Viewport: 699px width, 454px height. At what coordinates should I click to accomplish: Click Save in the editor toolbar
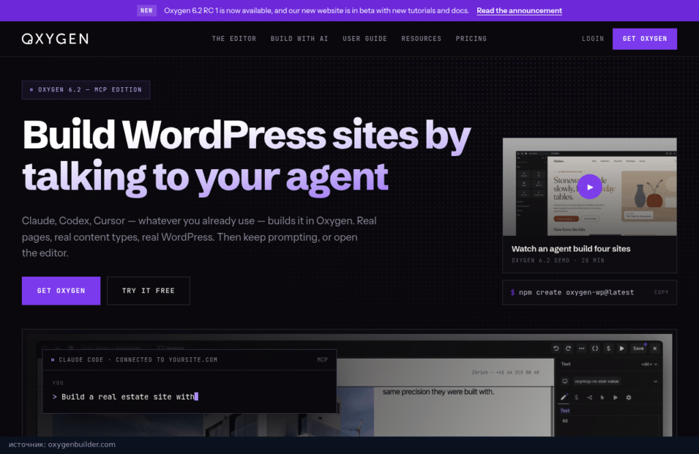tap(638, 348)
